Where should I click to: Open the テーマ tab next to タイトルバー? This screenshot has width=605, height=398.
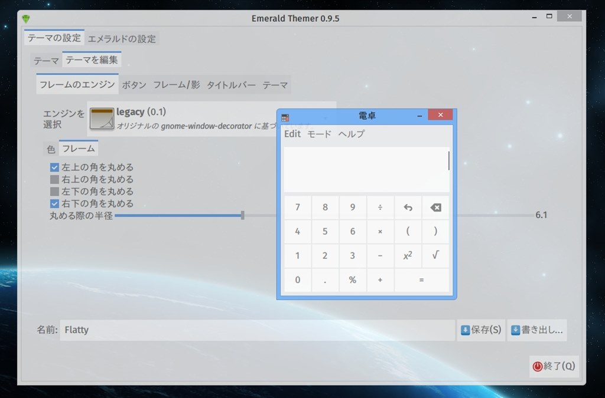click(275, 85)
